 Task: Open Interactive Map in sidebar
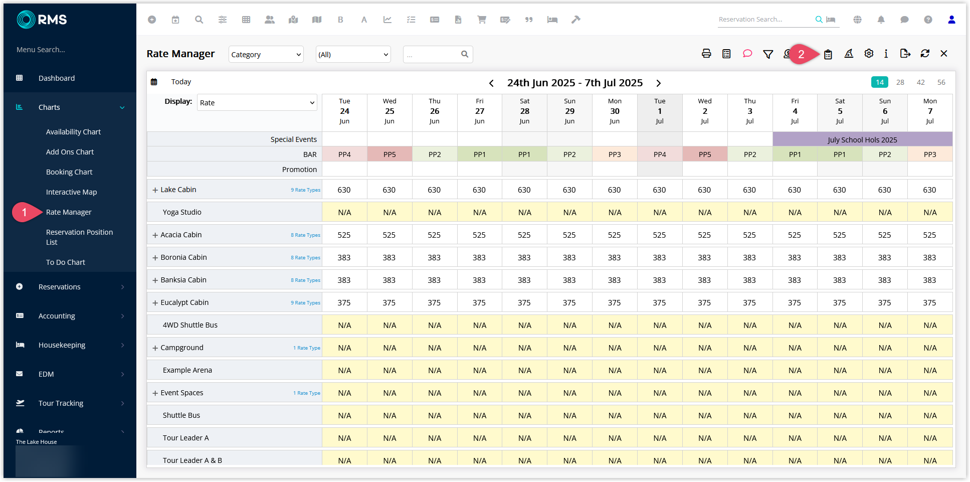coord(71,192)
